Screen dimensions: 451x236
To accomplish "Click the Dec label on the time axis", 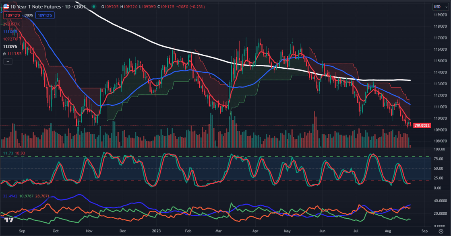I will point(122,231).
